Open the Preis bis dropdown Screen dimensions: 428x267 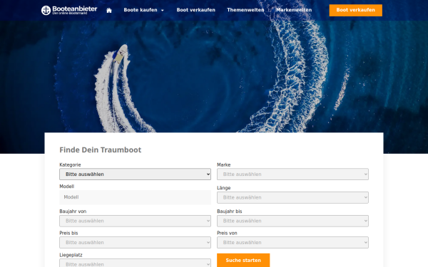coord(135,243)
